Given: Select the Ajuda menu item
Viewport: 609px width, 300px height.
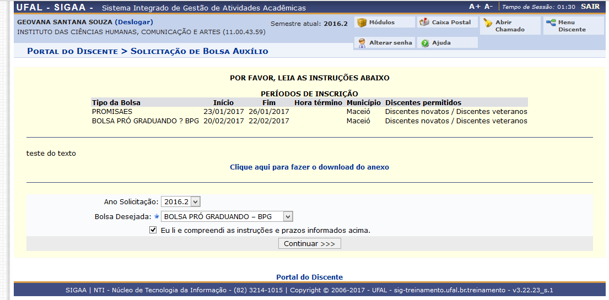Looking at the screenshot, I should coord(441,43).
